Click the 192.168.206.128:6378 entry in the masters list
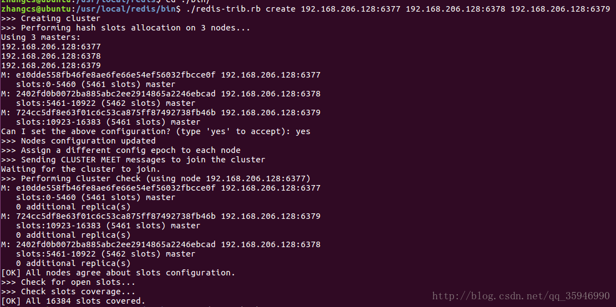The height and width of the screenshot is (307, 616). 51,56
